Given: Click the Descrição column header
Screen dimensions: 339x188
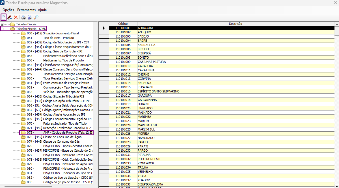Looking at the screenshot, I should (x=236, y=24).
